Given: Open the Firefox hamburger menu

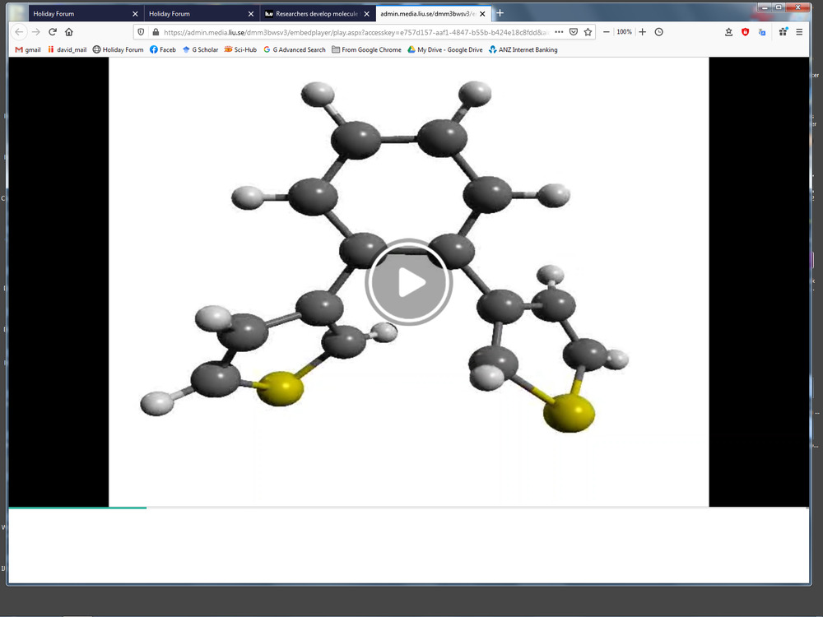Looking at the screenshot, I should coord(799,32).
